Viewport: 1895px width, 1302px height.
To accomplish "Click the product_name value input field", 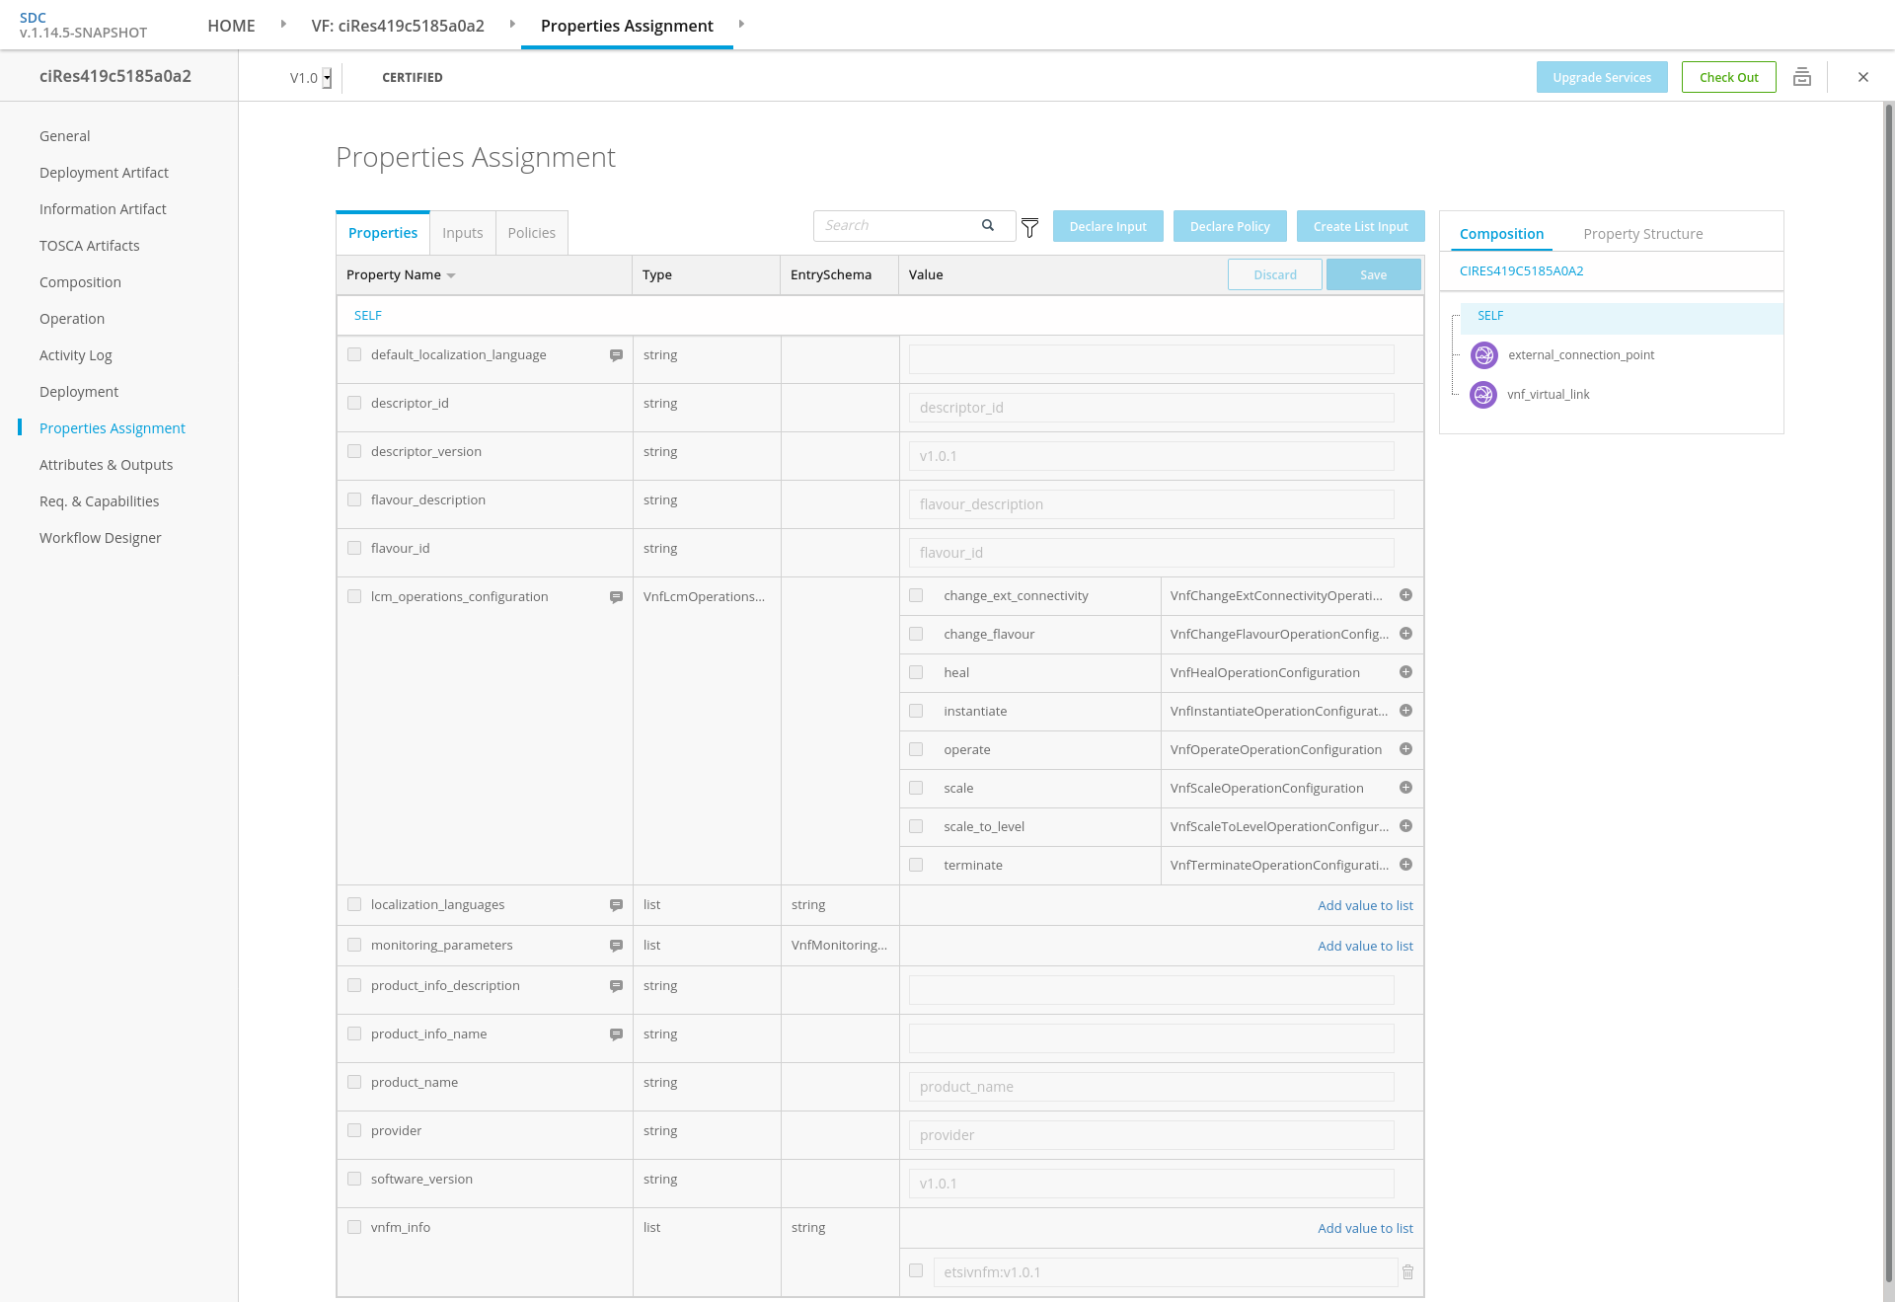I will (1151, 1087).
